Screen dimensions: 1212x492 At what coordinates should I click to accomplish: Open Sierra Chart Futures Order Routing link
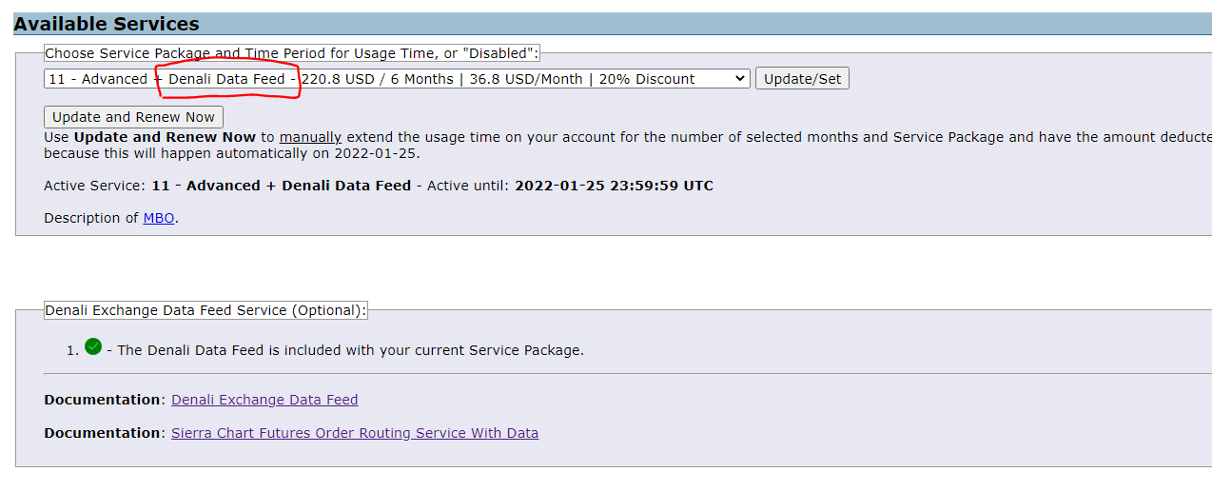[354, 433]
